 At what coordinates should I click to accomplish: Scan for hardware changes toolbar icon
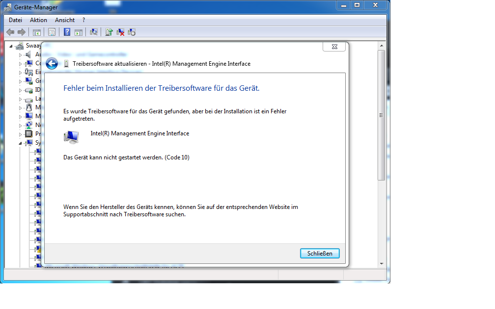[x=94, y=32]
